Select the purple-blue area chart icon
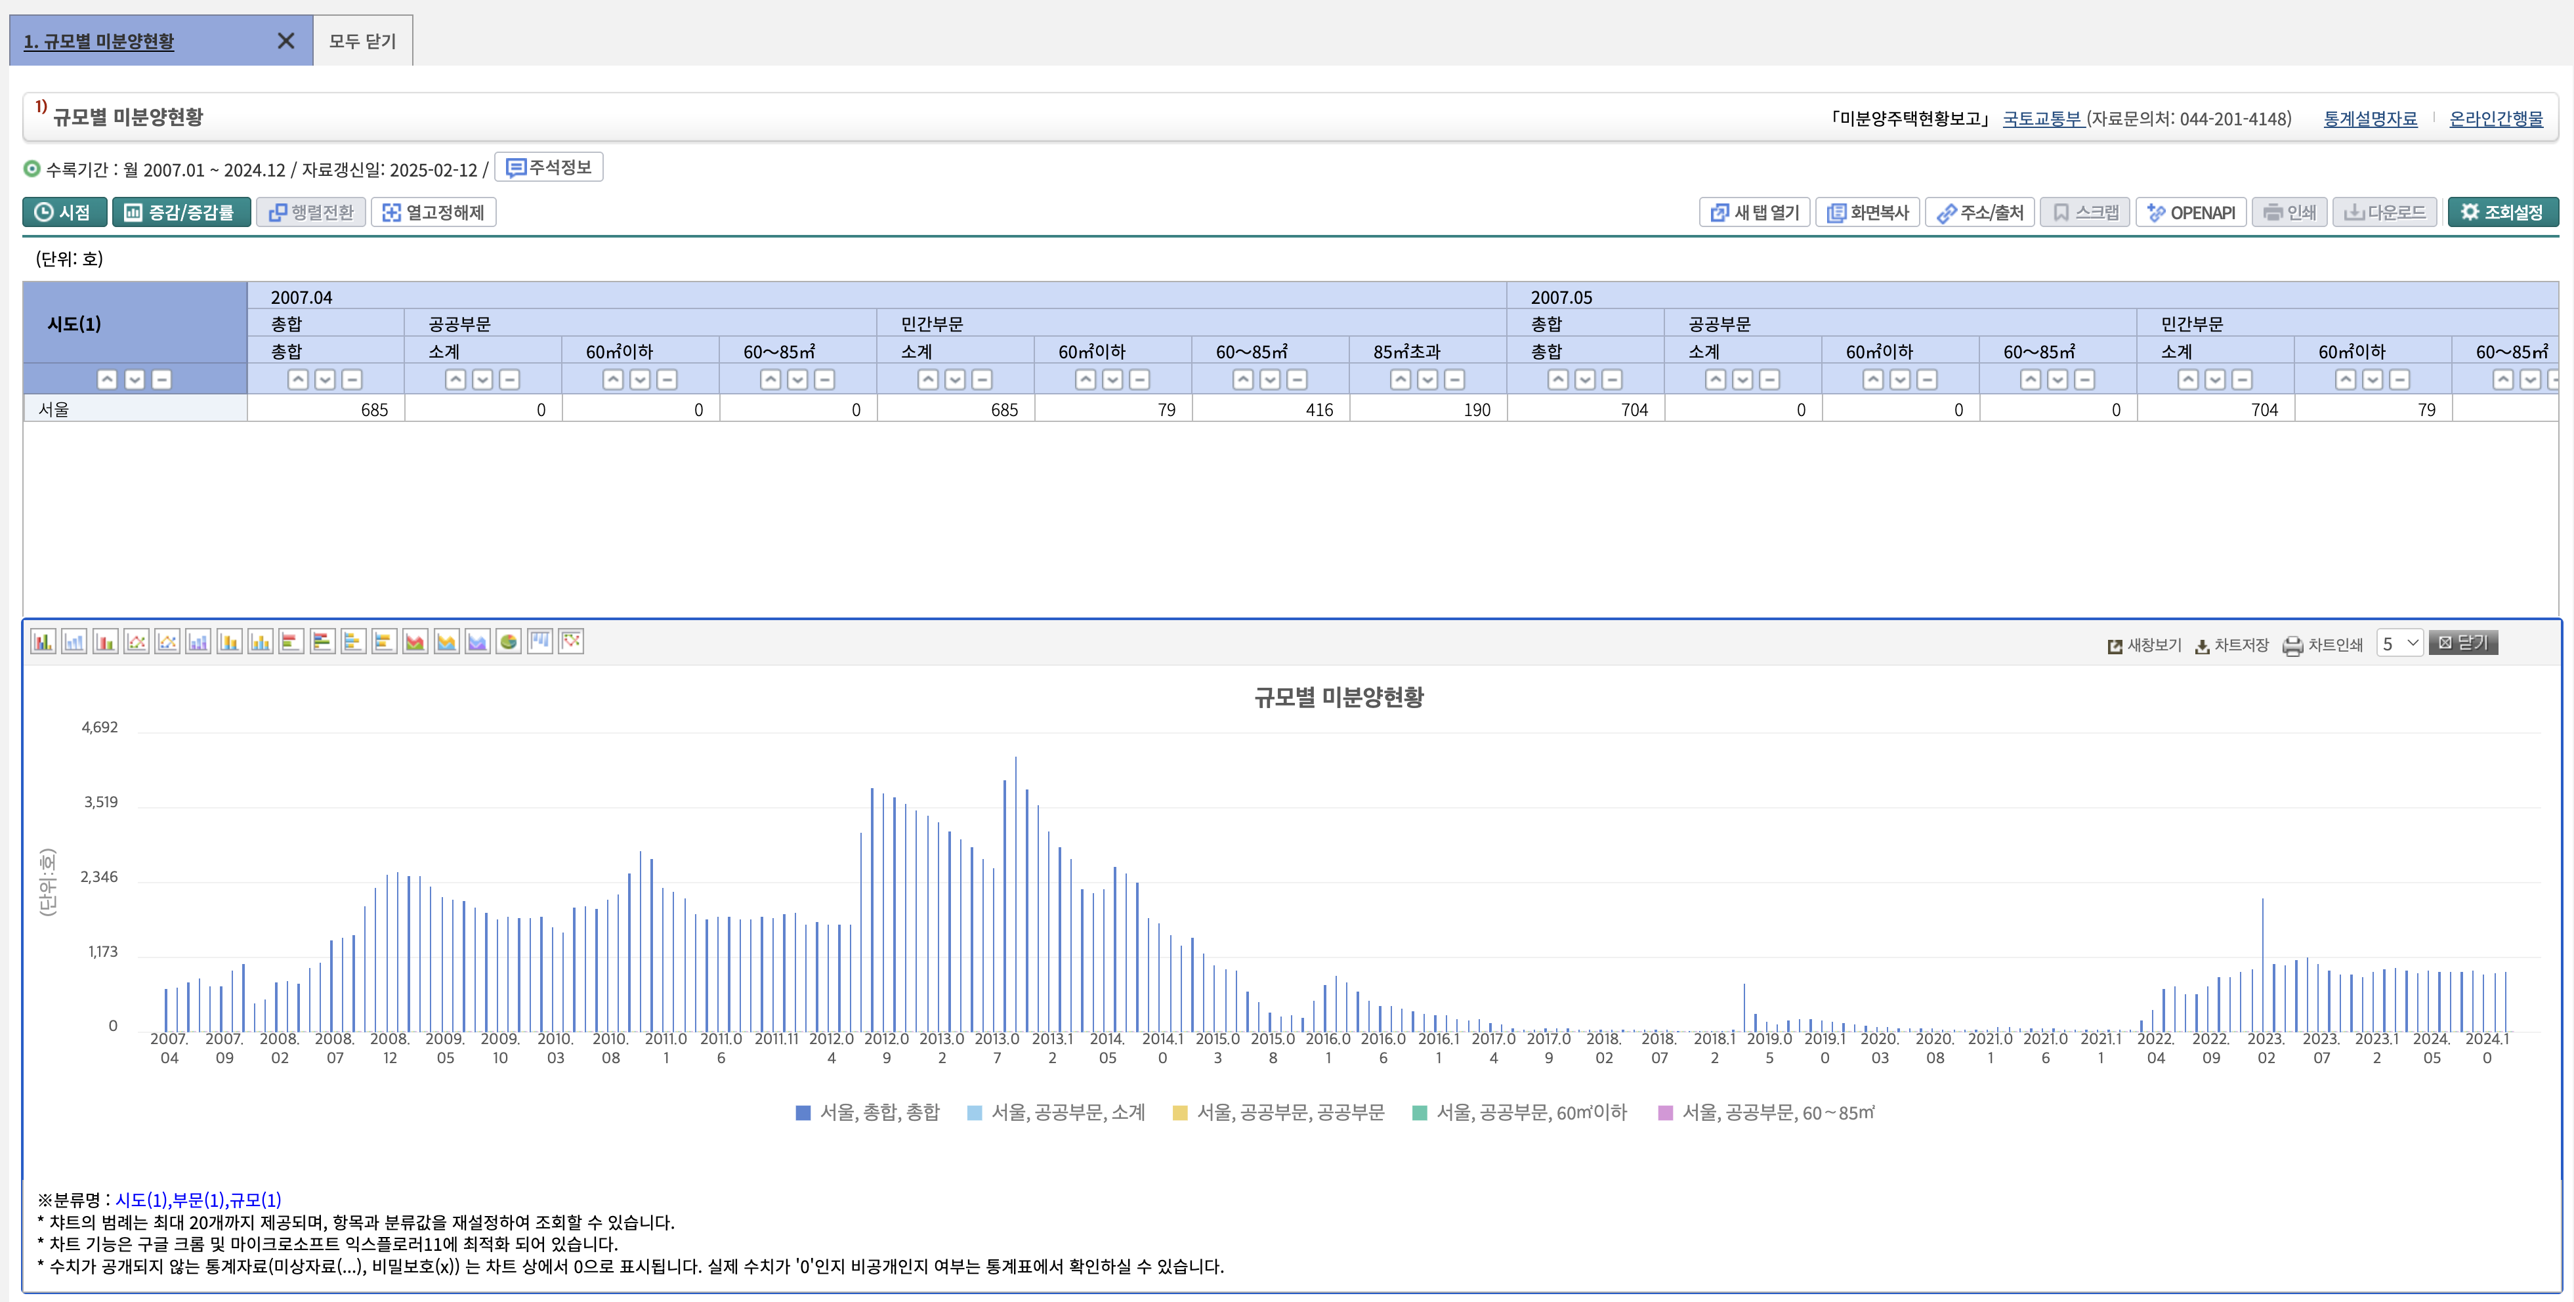Viewport: 2574px width, 1302px height. point(478,642)
